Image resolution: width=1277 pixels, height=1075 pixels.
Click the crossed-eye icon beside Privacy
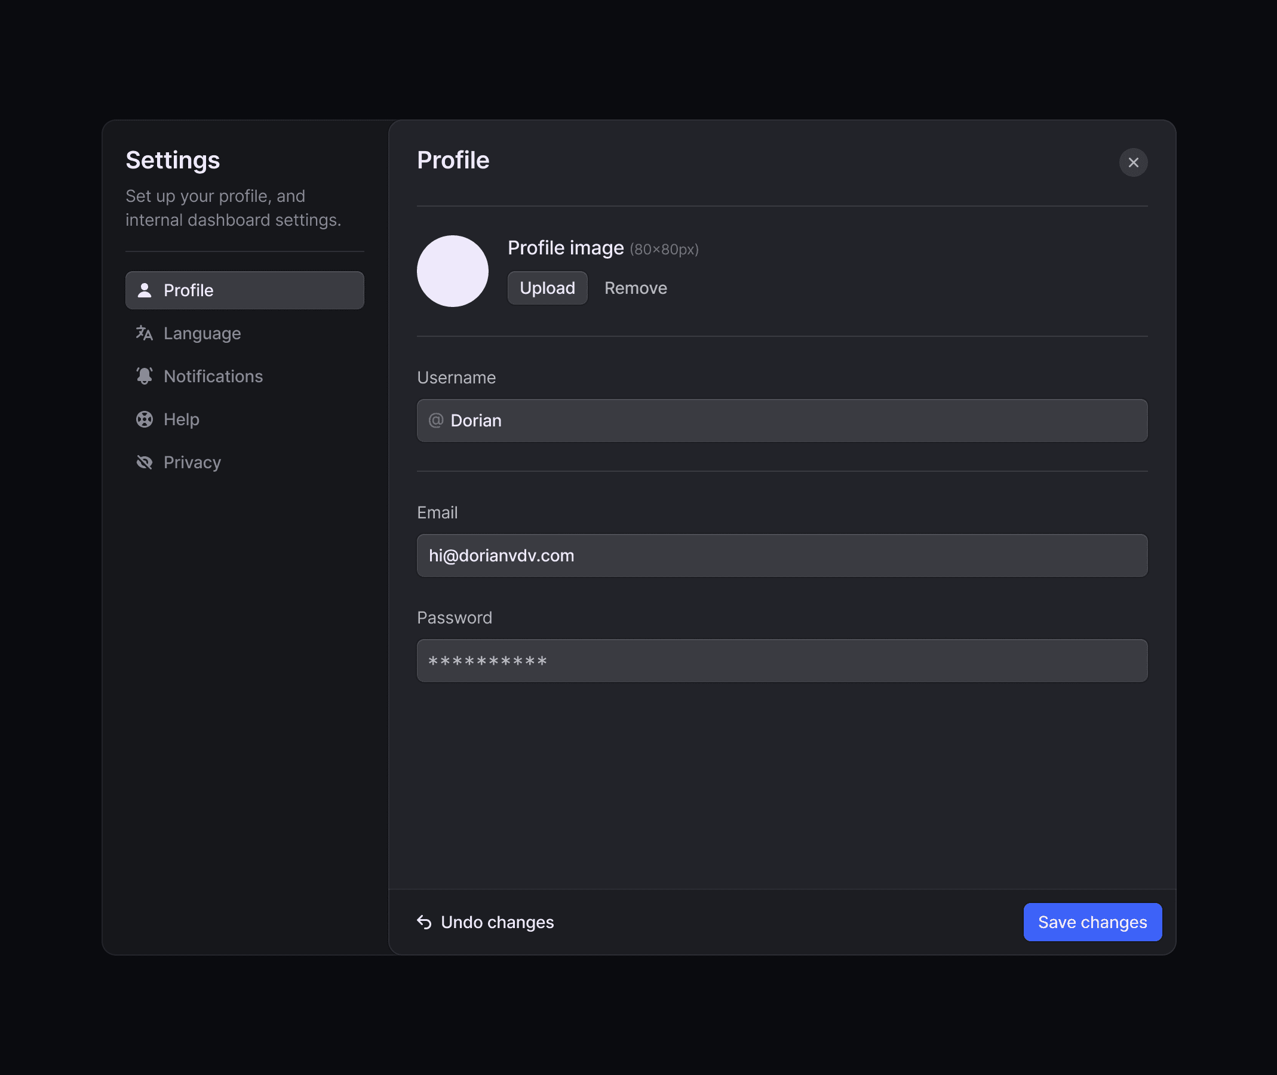coord(145,462)
